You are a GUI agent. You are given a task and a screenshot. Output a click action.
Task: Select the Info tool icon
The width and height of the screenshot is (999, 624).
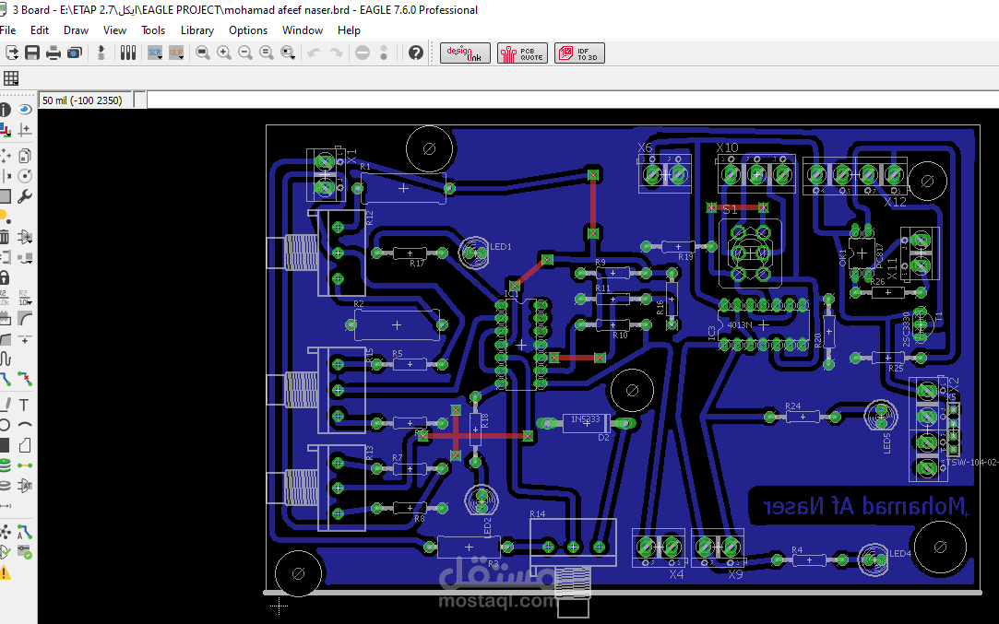point(6,110)
